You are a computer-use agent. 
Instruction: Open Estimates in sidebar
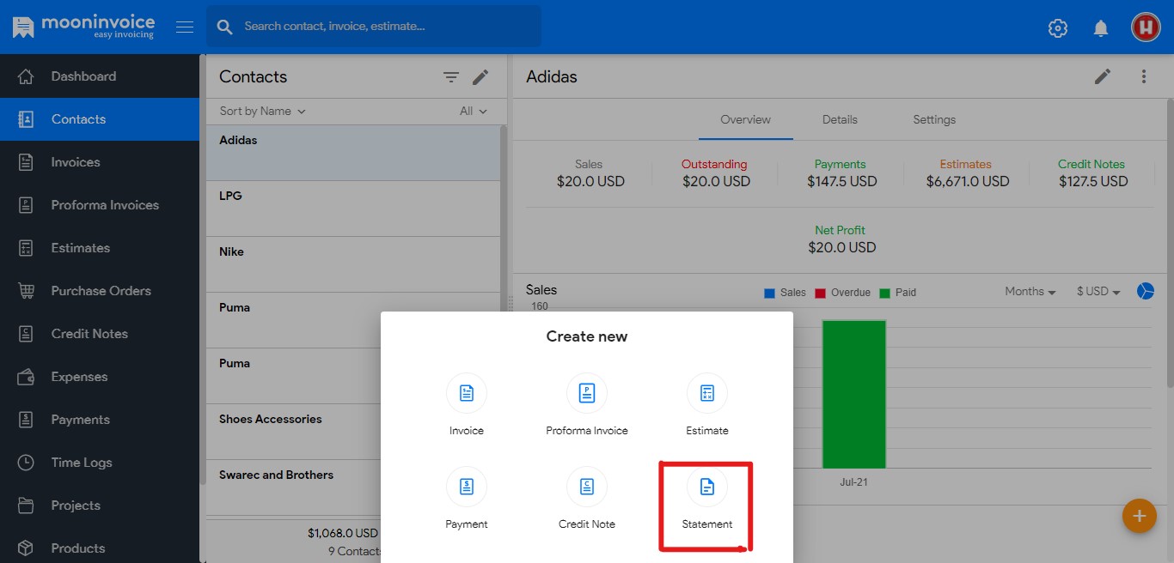tap(100, 248)
